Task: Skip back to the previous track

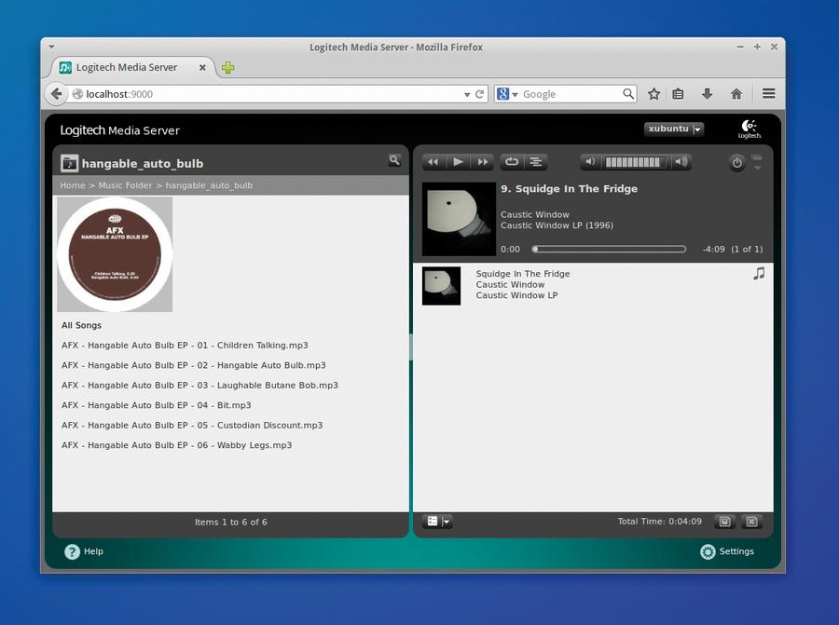Action: tap(433, 162)
